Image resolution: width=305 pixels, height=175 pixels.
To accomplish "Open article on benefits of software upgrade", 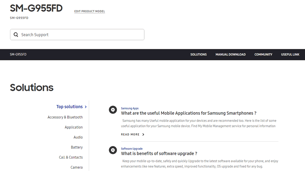I will (x=159, y=153).
